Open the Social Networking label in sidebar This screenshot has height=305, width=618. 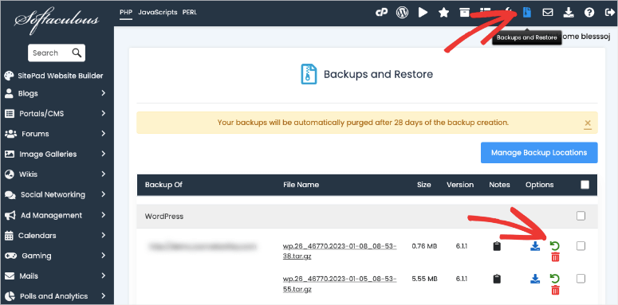pos(53,194)
